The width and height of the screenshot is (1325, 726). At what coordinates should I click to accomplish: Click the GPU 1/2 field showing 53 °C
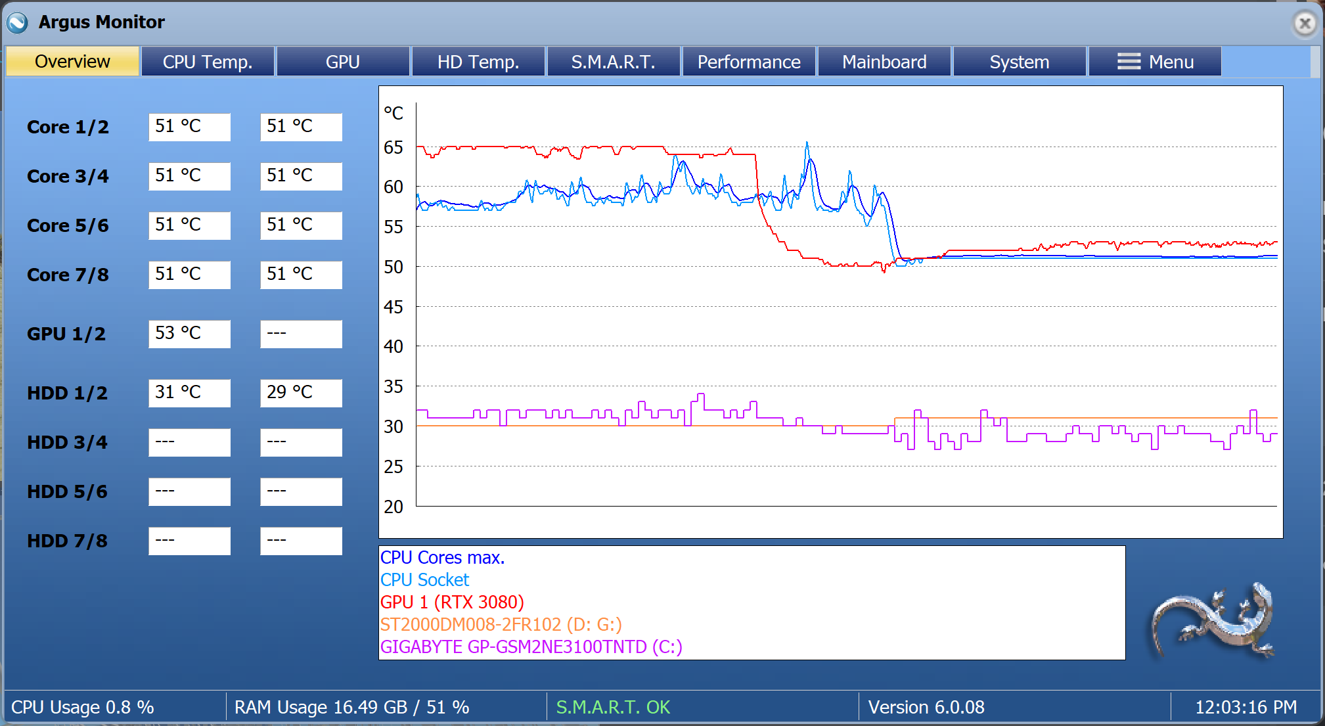189,334
